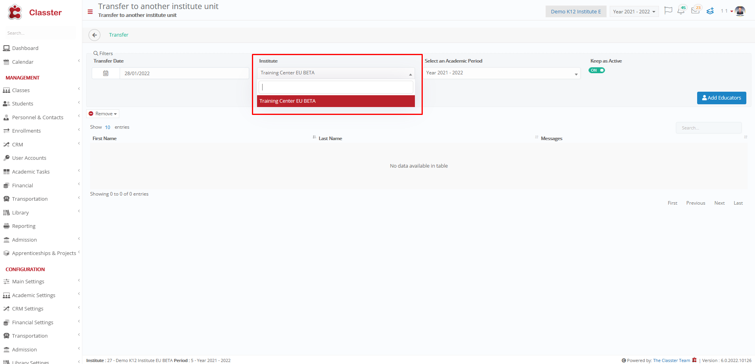Click the Admission building icon in Management

tap(6, 240)
